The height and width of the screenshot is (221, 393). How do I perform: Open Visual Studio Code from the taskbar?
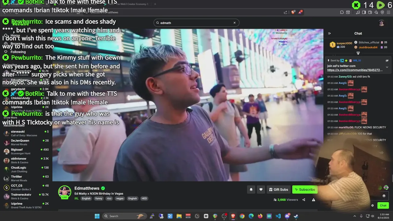[278, 216]
